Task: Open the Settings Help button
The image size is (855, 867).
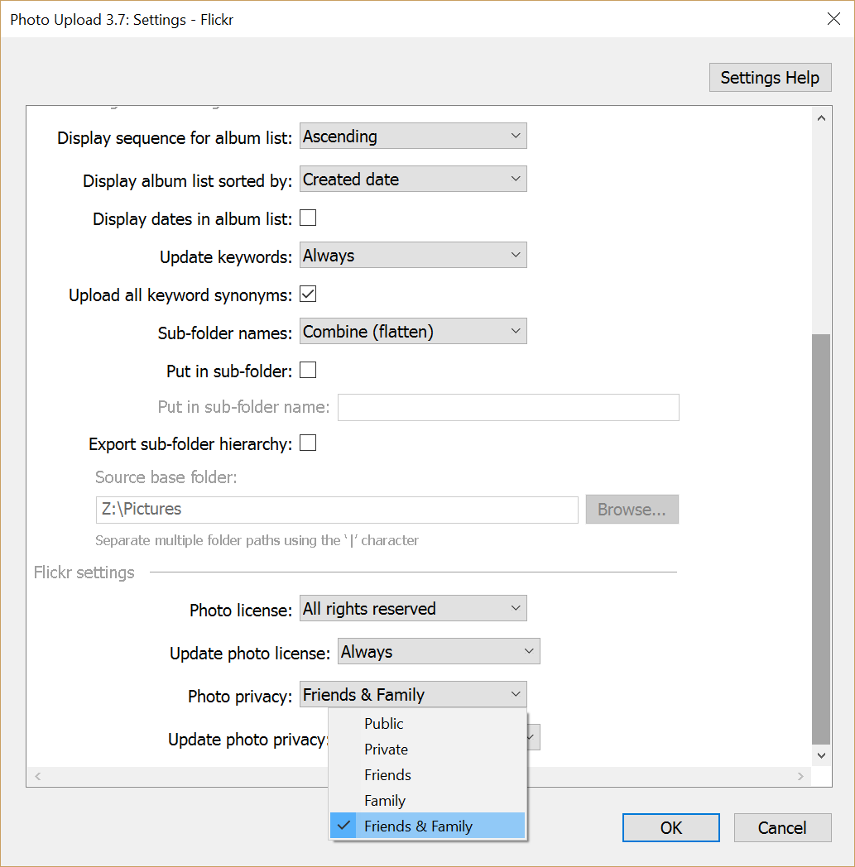Action: pos(770,78)
